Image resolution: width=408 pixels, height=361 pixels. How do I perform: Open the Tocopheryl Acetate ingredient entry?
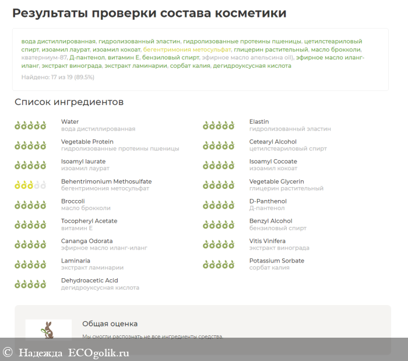click(x=89, y=221)
